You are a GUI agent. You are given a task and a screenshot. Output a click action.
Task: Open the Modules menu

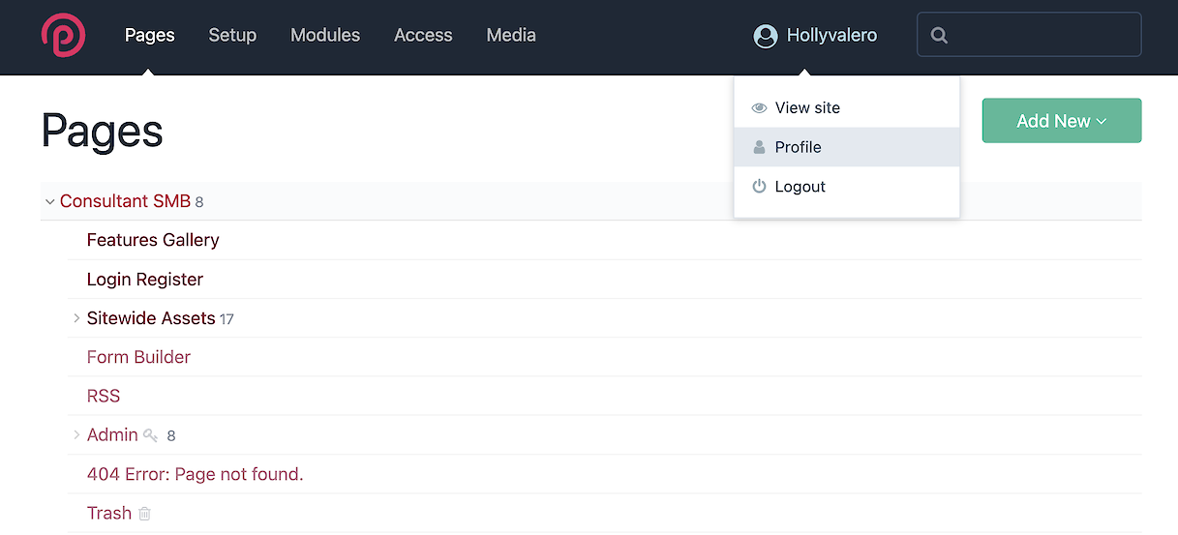point(325,36)
